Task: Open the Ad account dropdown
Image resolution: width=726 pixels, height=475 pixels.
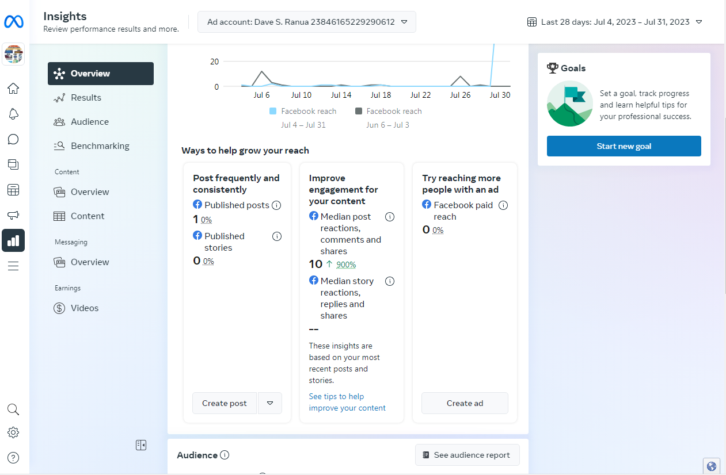Action: click(306, 22)
